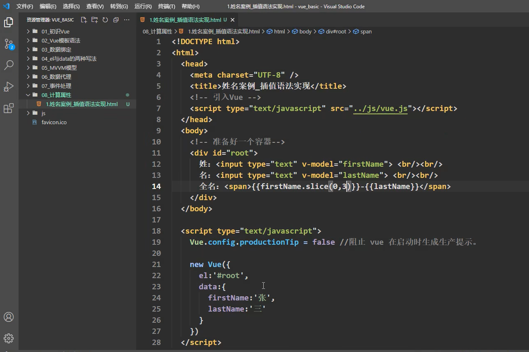Open the 帮助(H) menu
Screen dimensions: 529x352
point(191,7)
